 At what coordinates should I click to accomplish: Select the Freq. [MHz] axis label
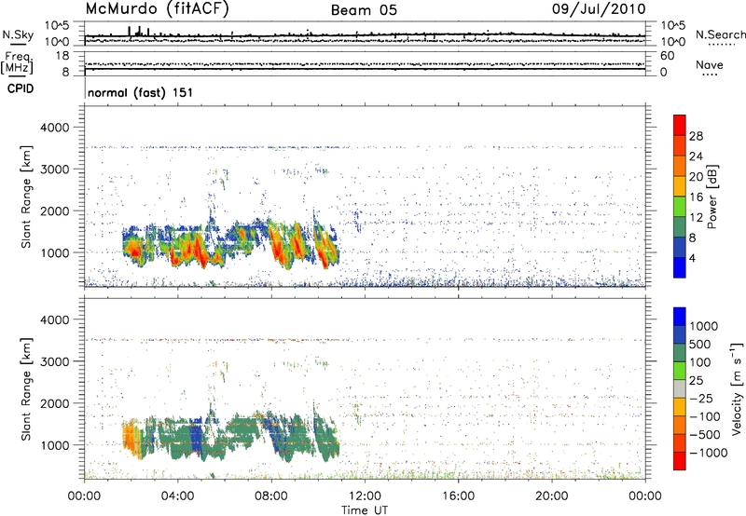[18, 62]
